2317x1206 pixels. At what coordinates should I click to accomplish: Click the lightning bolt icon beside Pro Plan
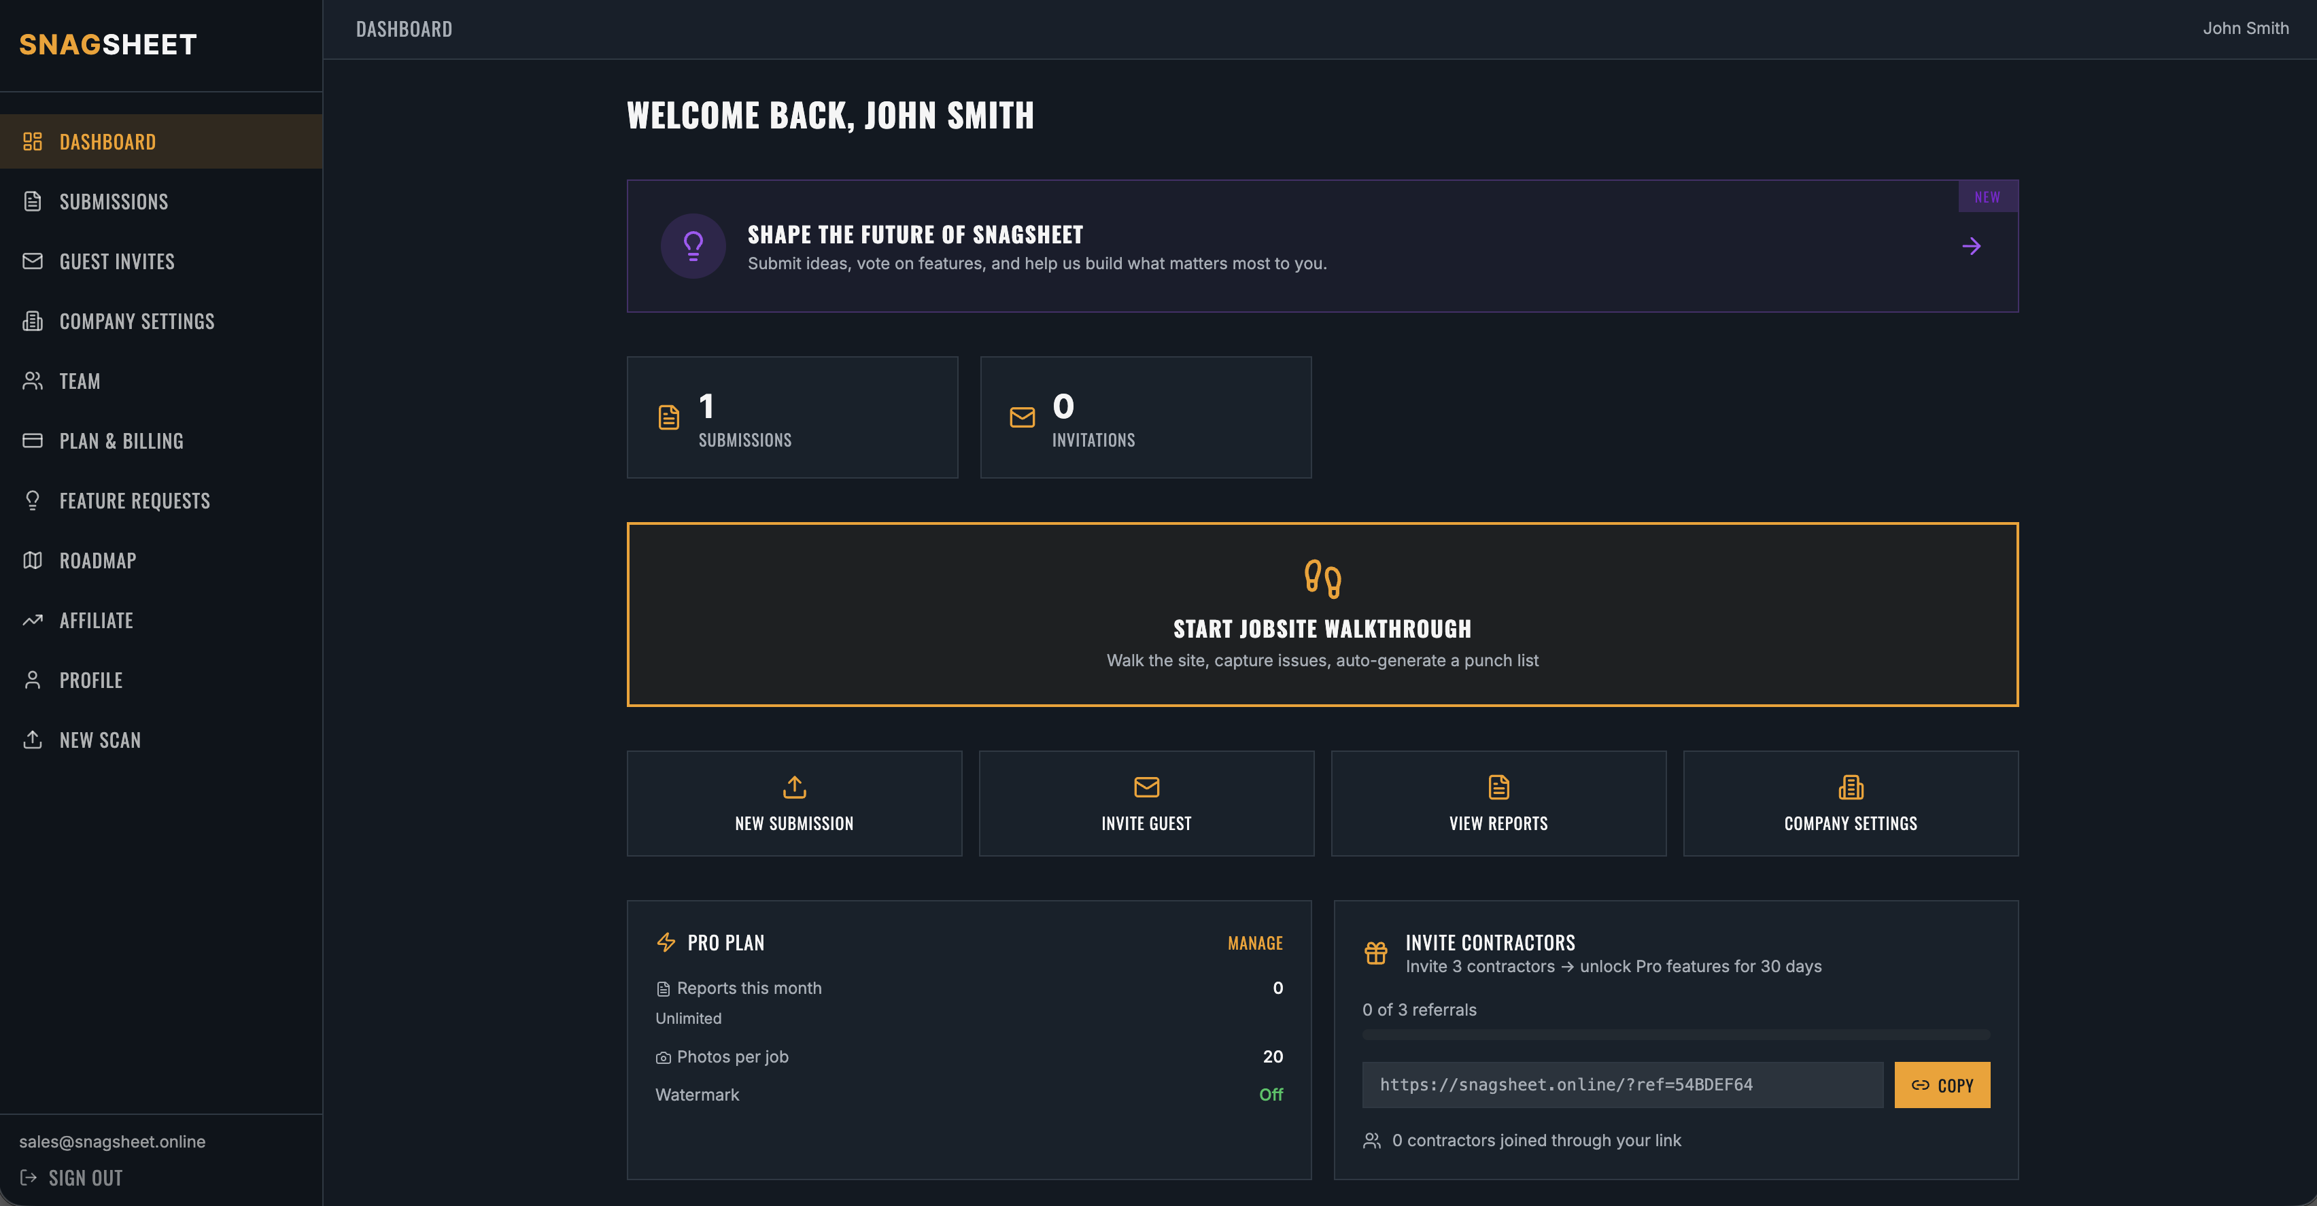666,942
